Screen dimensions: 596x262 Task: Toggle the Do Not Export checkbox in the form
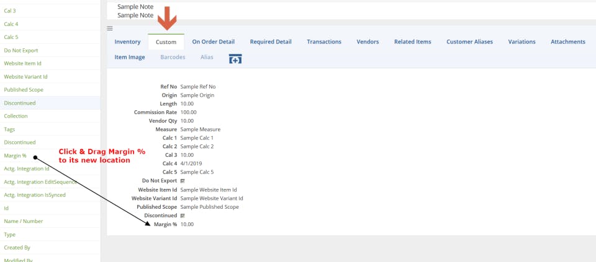pos(183,181)
